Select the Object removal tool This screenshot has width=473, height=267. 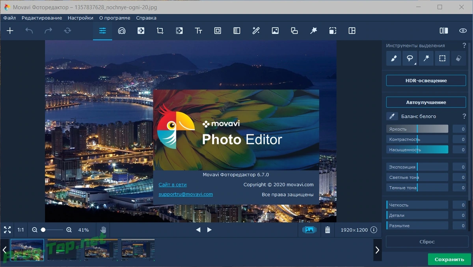click(x=141, y=31)
